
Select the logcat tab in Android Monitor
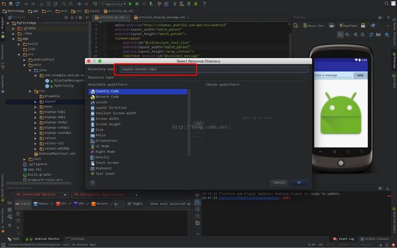click(x=23, y=204)
